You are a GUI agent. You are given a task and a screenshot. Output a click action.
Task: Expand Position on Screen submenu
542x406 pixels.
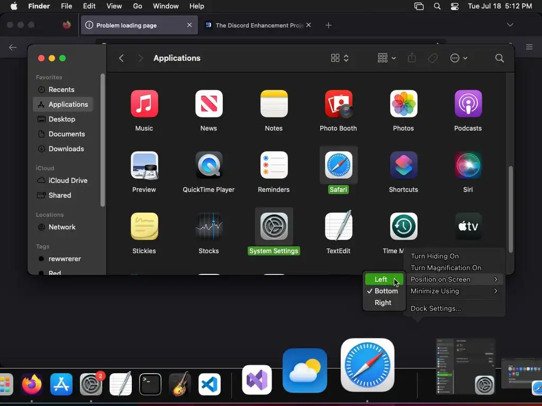pos(454,279)
